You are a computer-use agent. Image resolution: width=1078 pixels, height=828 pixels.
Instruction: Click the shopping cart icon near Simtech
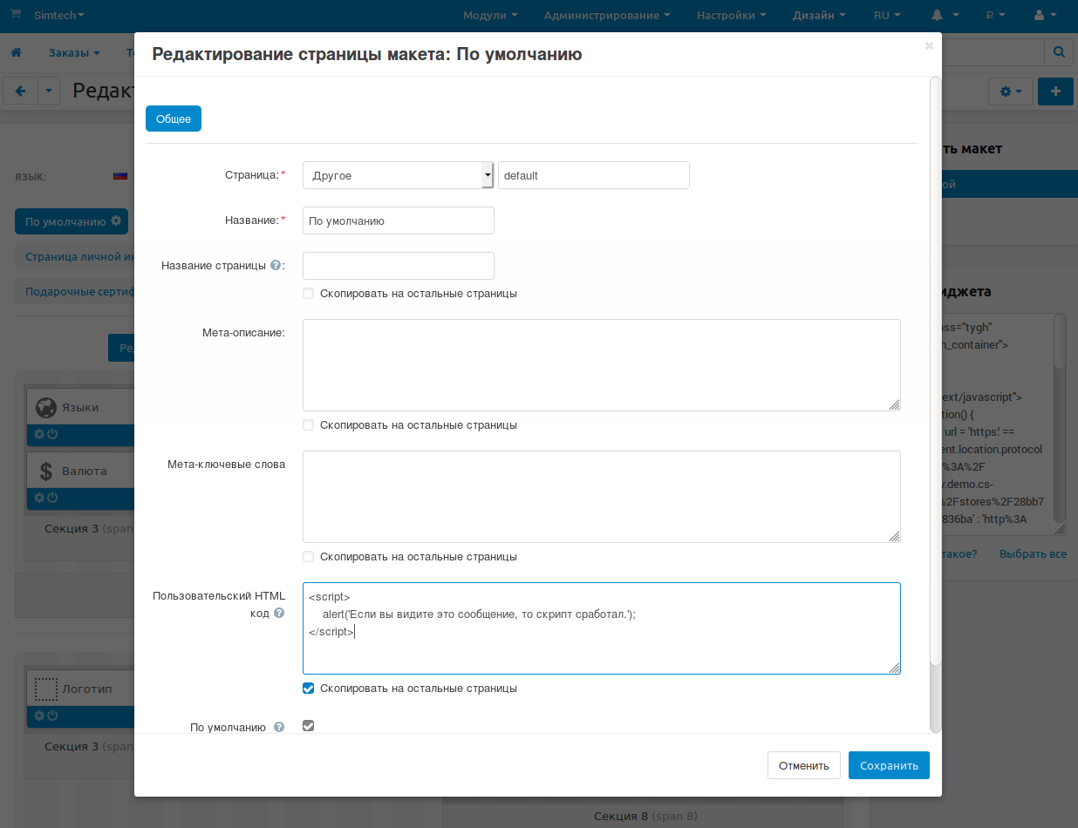(16, 15)
